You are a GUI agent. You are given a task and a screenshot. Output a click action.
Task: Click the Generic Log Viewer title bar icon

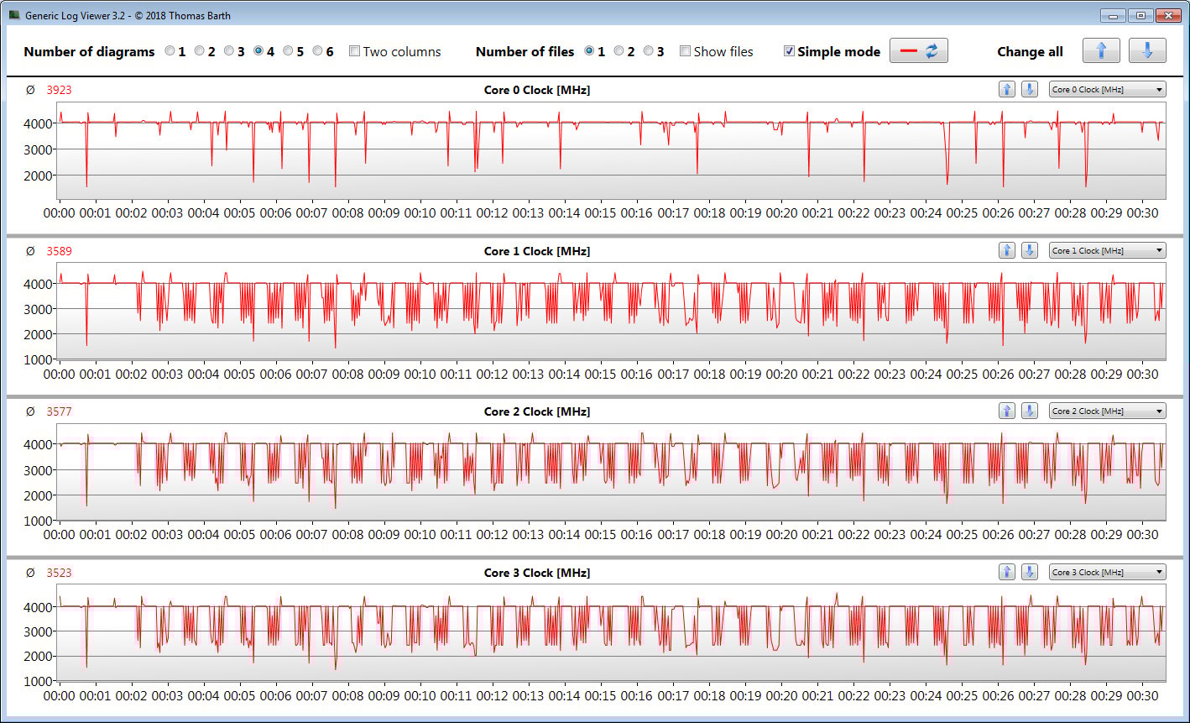(14, 15)
